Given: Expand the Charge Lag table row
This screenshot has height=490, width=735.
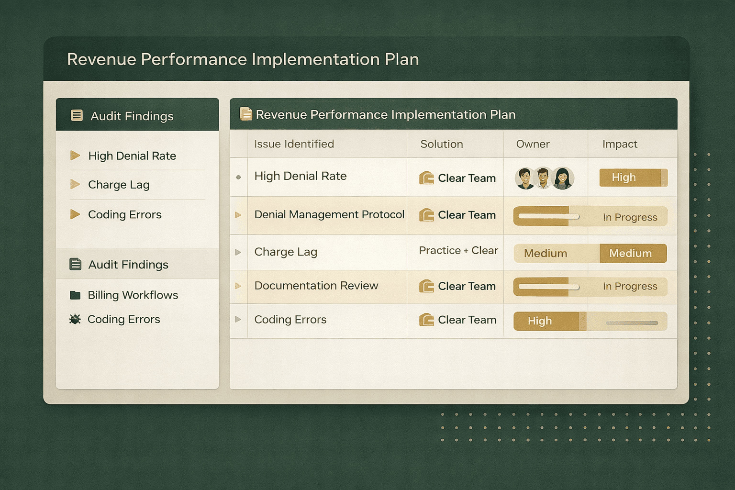Looking at the screenshot, I should tap(238, 252).
